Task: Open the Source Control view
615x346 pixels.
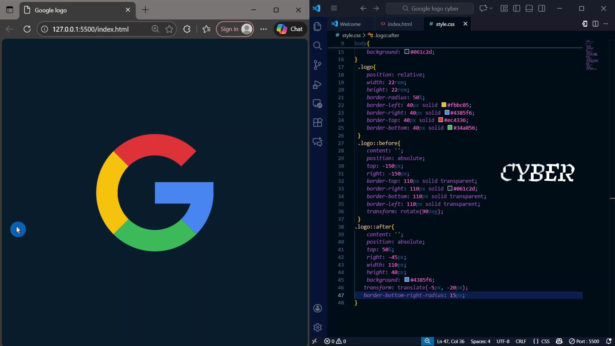Action: click(317, 65)
